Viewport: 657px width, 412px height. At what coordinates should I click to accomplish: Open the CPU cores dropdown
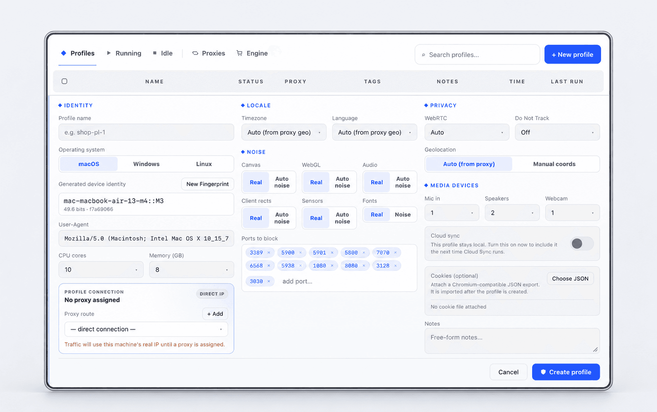(101, 270)
